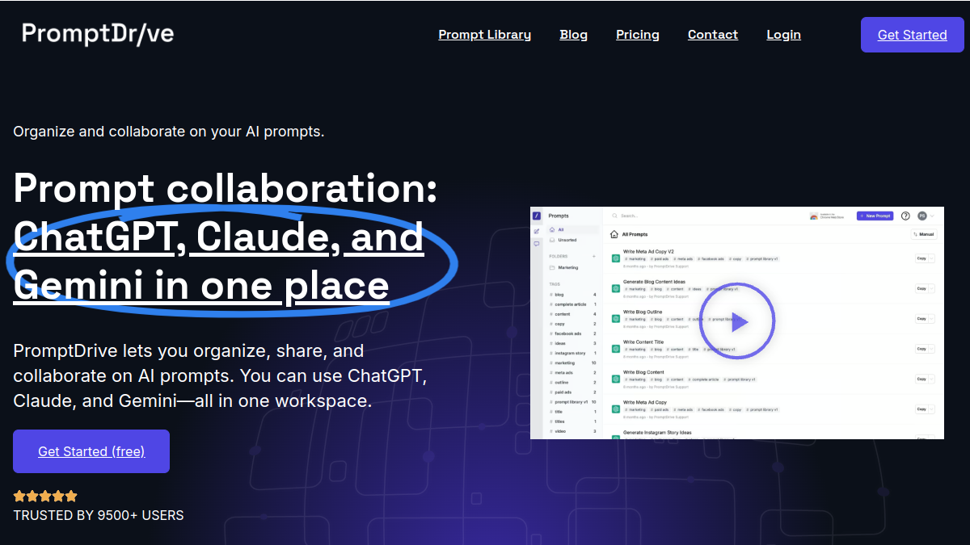Play the PromptDrive demo video
The image size is (970, 545).
point(737,321)
